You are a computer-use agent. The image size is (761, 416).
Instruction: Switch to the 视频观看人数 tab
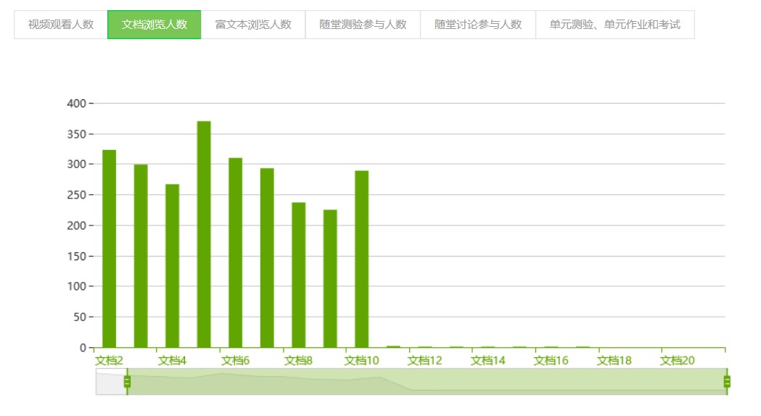coord(61,25)
